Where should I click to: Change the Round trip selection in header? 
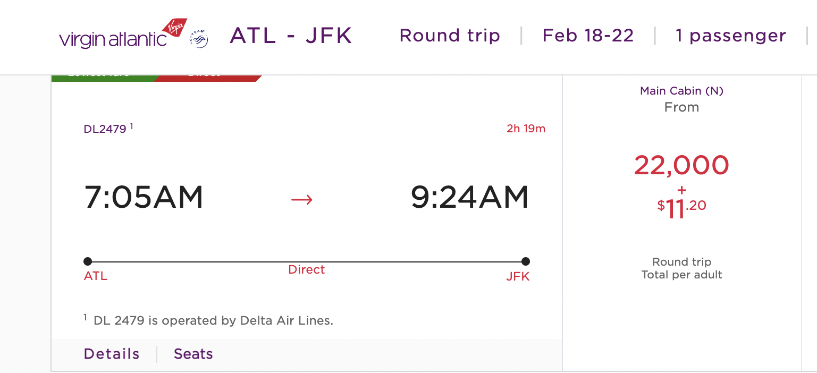coord(450,36)
